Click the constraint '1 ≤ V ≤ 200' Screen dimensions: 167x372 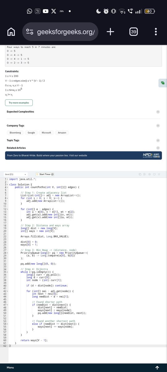[12, 76]
